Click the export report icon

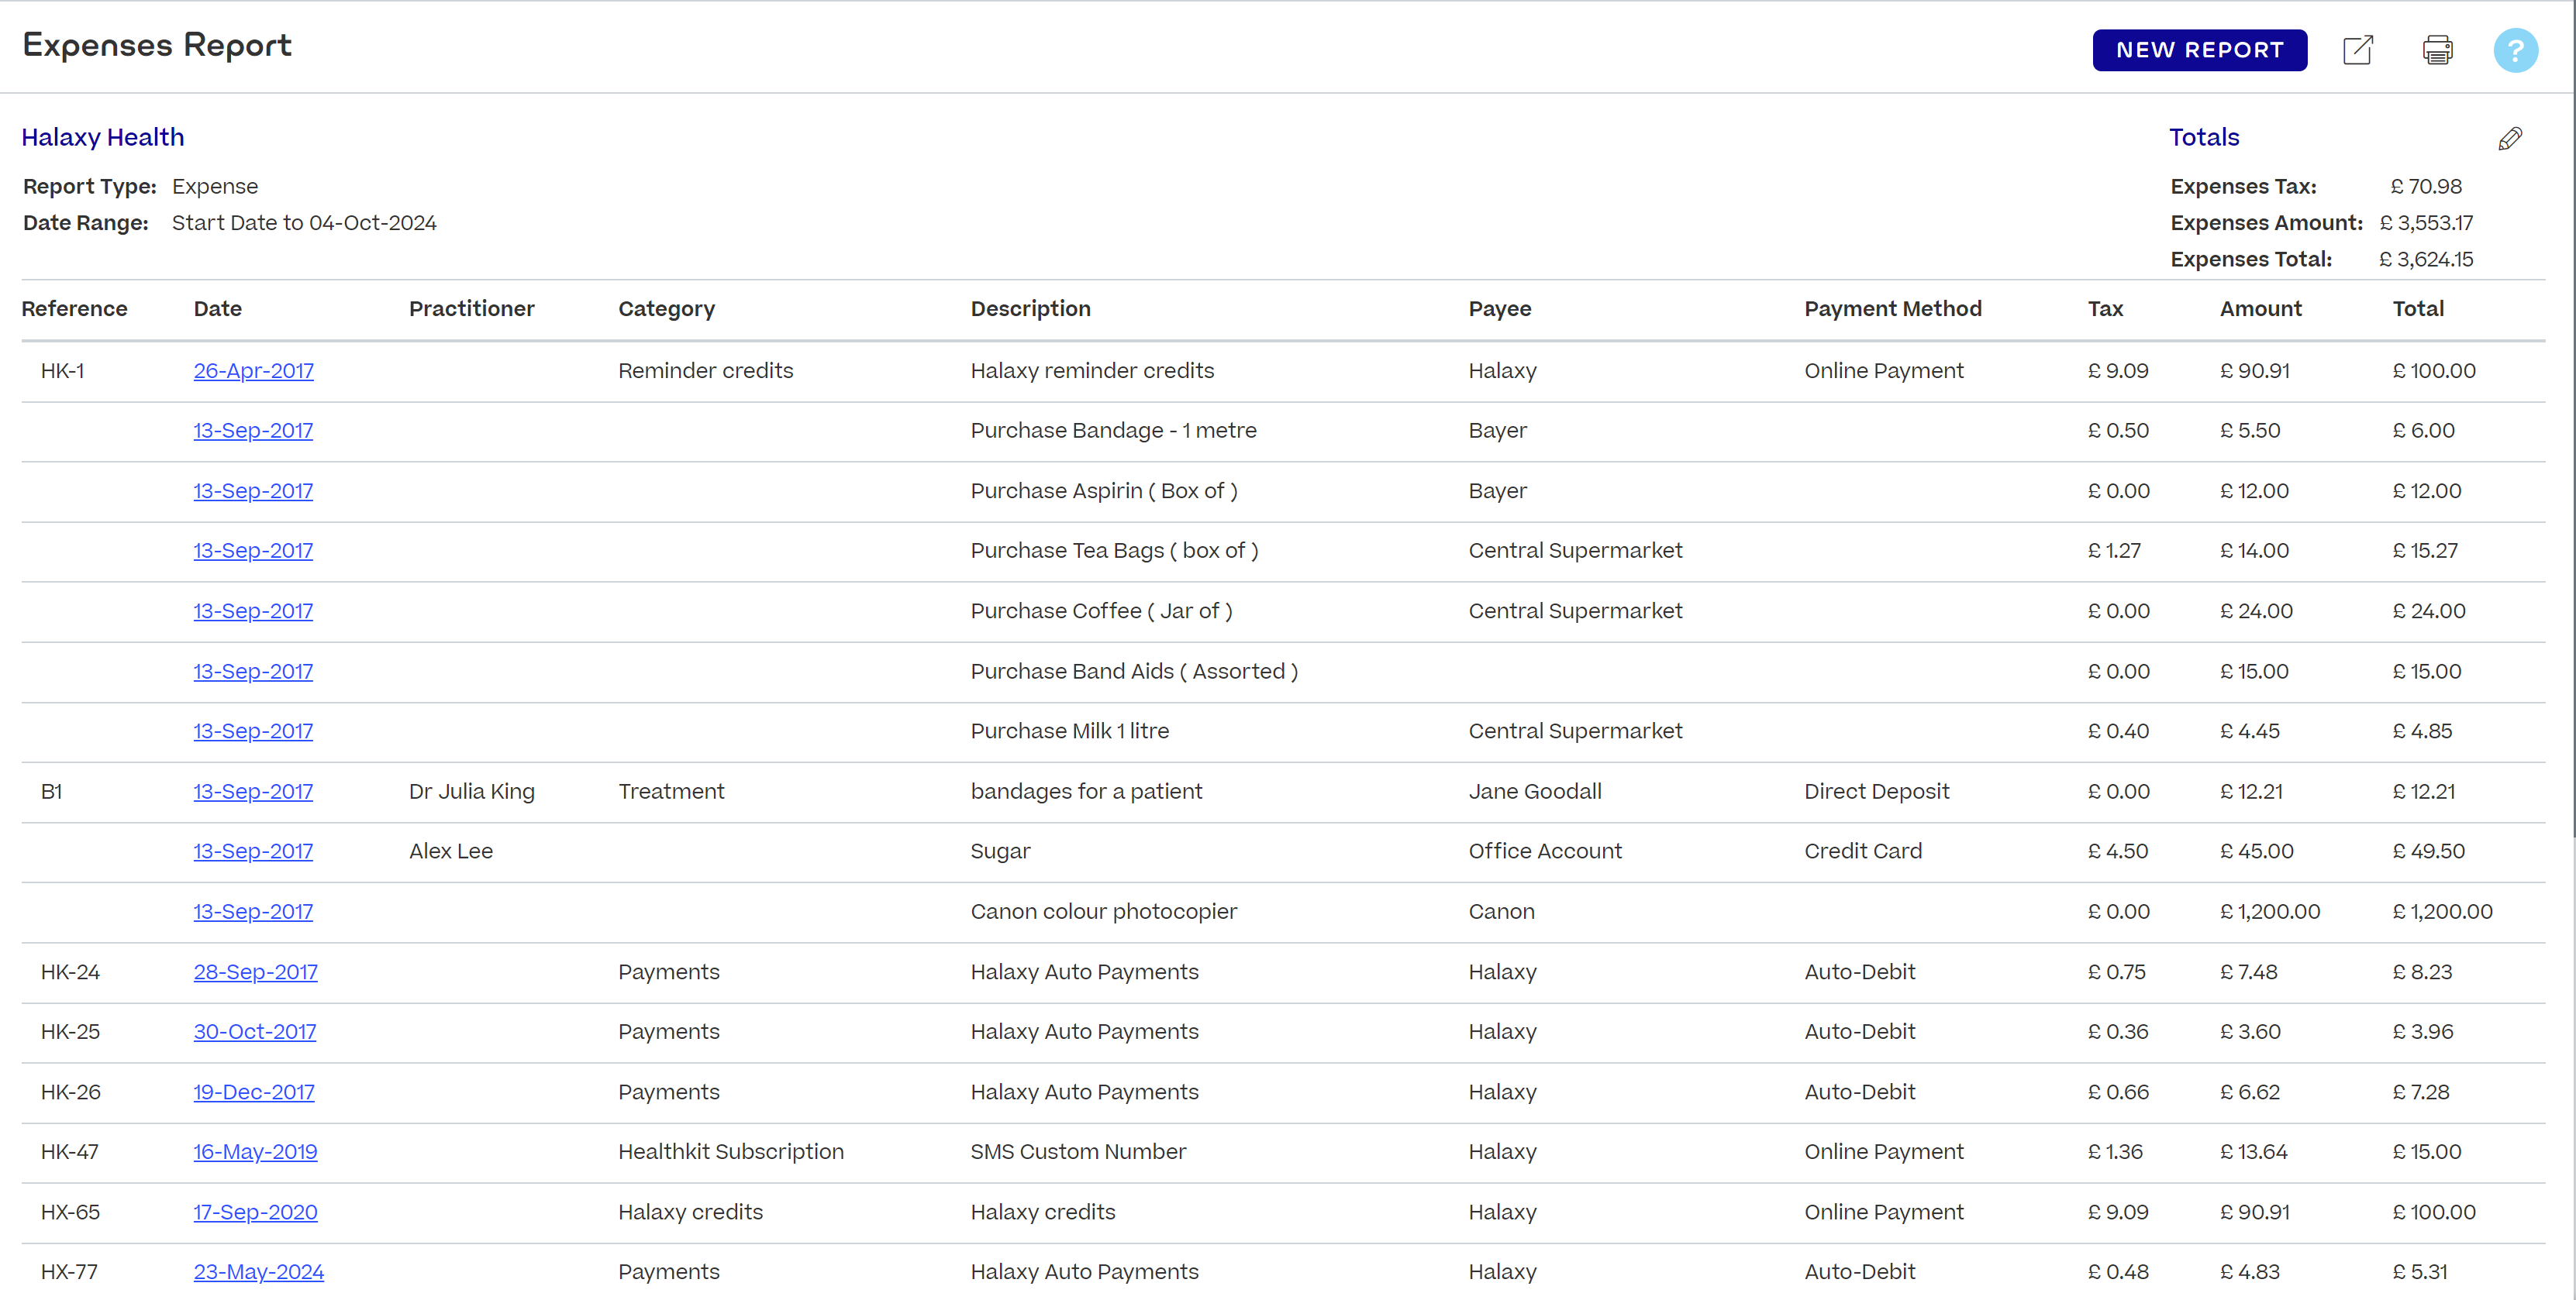(2357, 50)
